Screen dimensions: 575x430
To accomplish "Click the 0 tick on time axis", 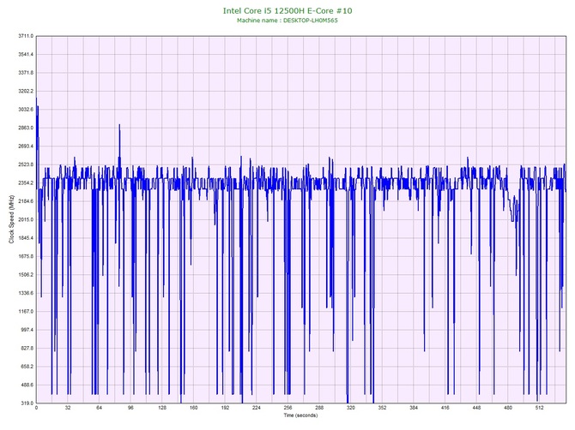I will (x=36, y=408).
